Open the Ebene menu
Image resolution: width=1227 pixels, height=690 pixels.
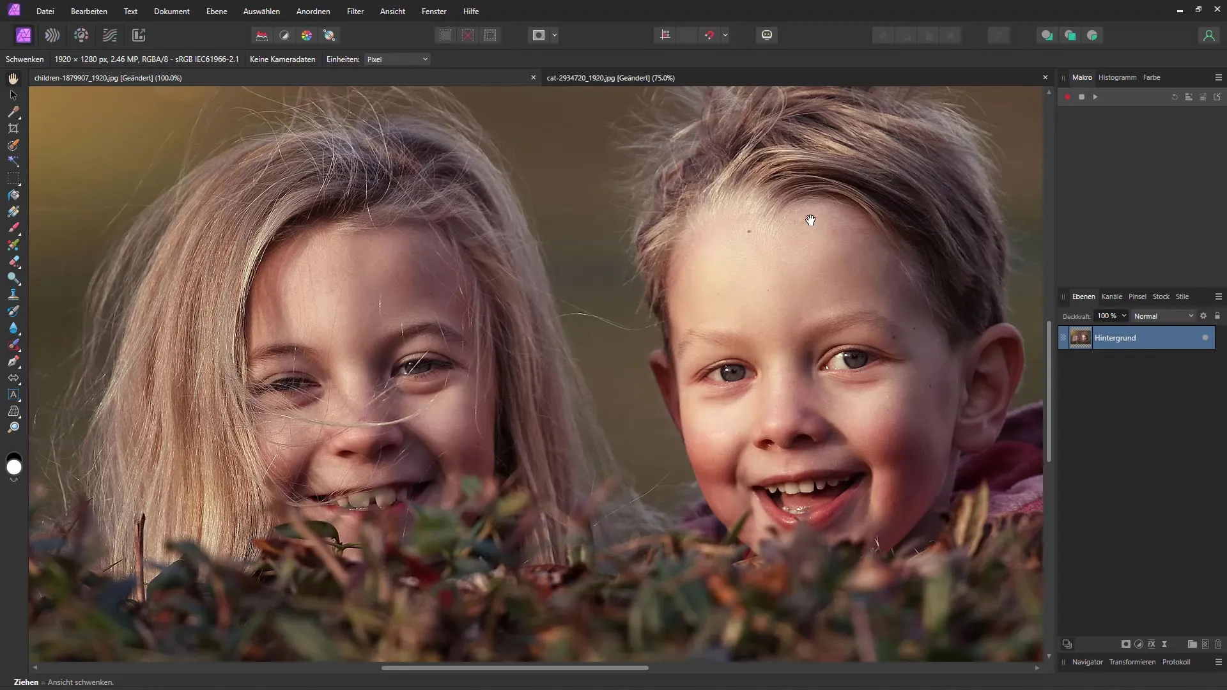point(217,11)
